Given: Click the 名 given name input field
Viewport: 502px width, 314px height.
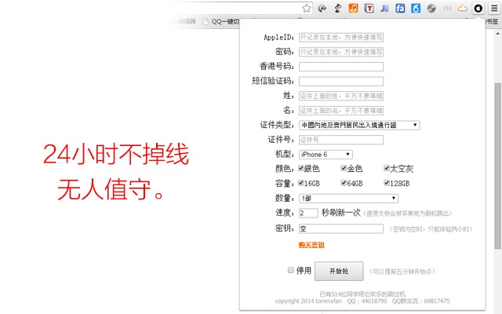Looking at the screenshot, I should (341, 111).
